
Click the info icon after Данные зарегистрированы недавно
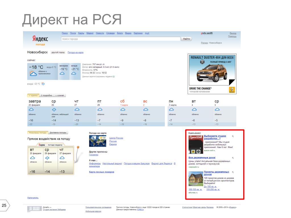click(x=114, y=77)
